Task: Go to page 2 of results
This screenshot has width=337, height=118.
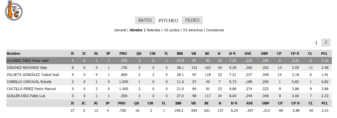Action: tap(326, 42)
